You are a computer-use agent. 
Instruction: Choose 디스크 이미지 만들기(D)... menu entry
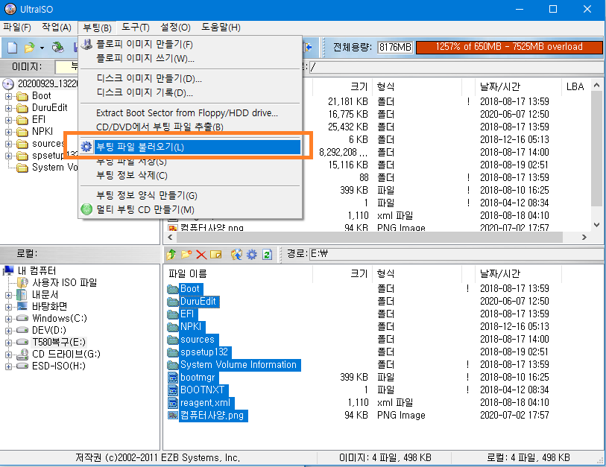pos(190,78)
